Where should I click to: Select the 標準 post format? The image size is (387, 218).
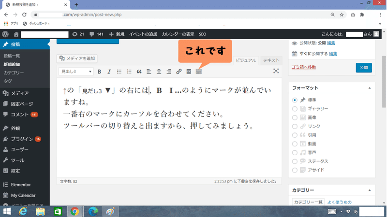pos(295,100)
